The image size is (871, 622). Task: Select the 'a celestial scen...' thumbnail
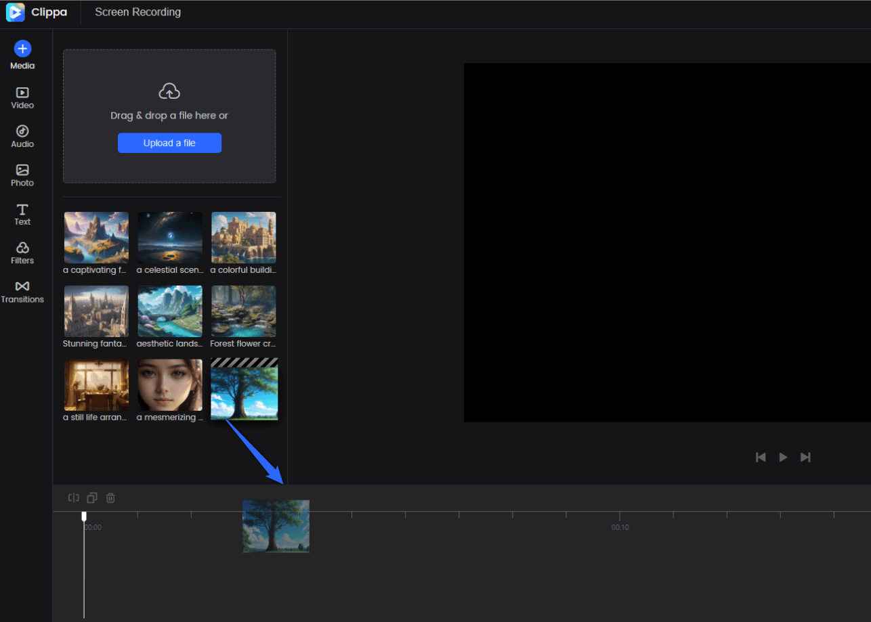170,238
